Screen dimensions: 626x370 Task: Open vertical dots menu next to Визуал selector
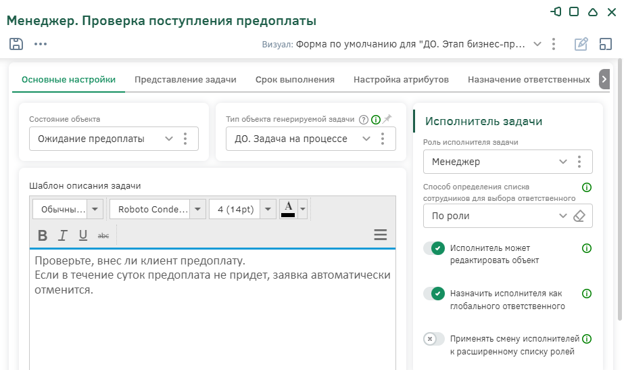click(x=554, y=44)
